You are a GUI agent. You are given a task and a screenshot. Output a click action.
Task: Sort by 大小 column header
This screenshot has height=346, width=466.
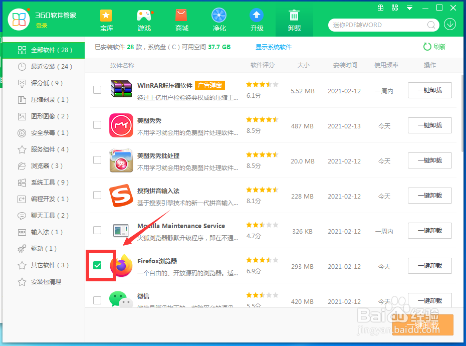[304, 65]
